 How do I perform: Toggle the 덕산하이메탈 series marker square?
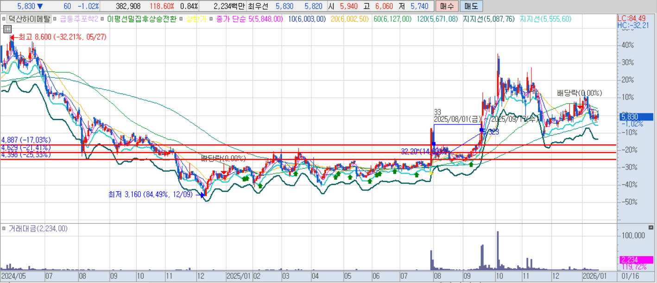[x=4, y=19]
